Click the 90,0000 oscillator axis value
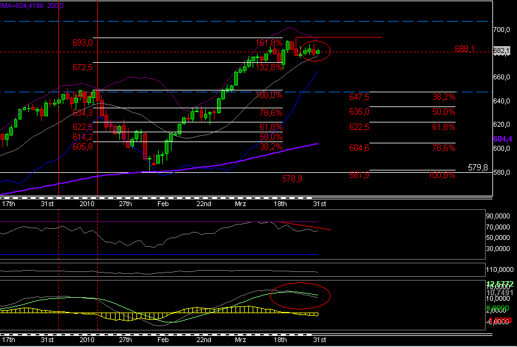The image size is (517, 347). [x=498, y=216]
